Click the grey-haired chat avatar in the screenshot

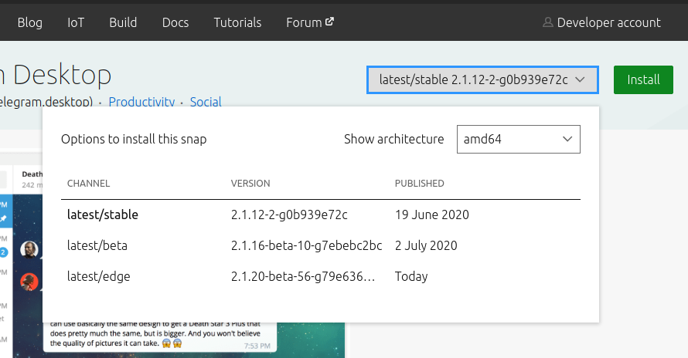[29, 250]
